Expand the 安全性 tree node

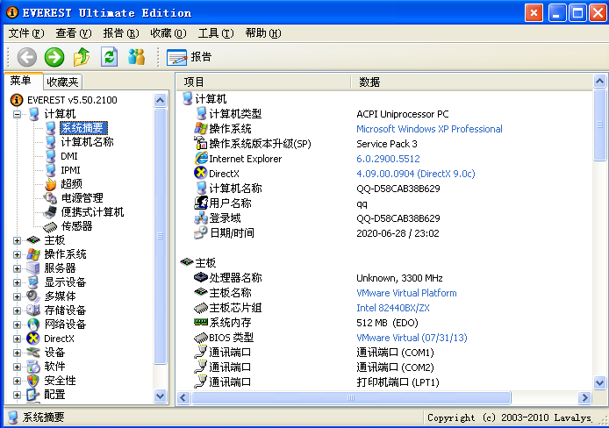click(17, 381)
